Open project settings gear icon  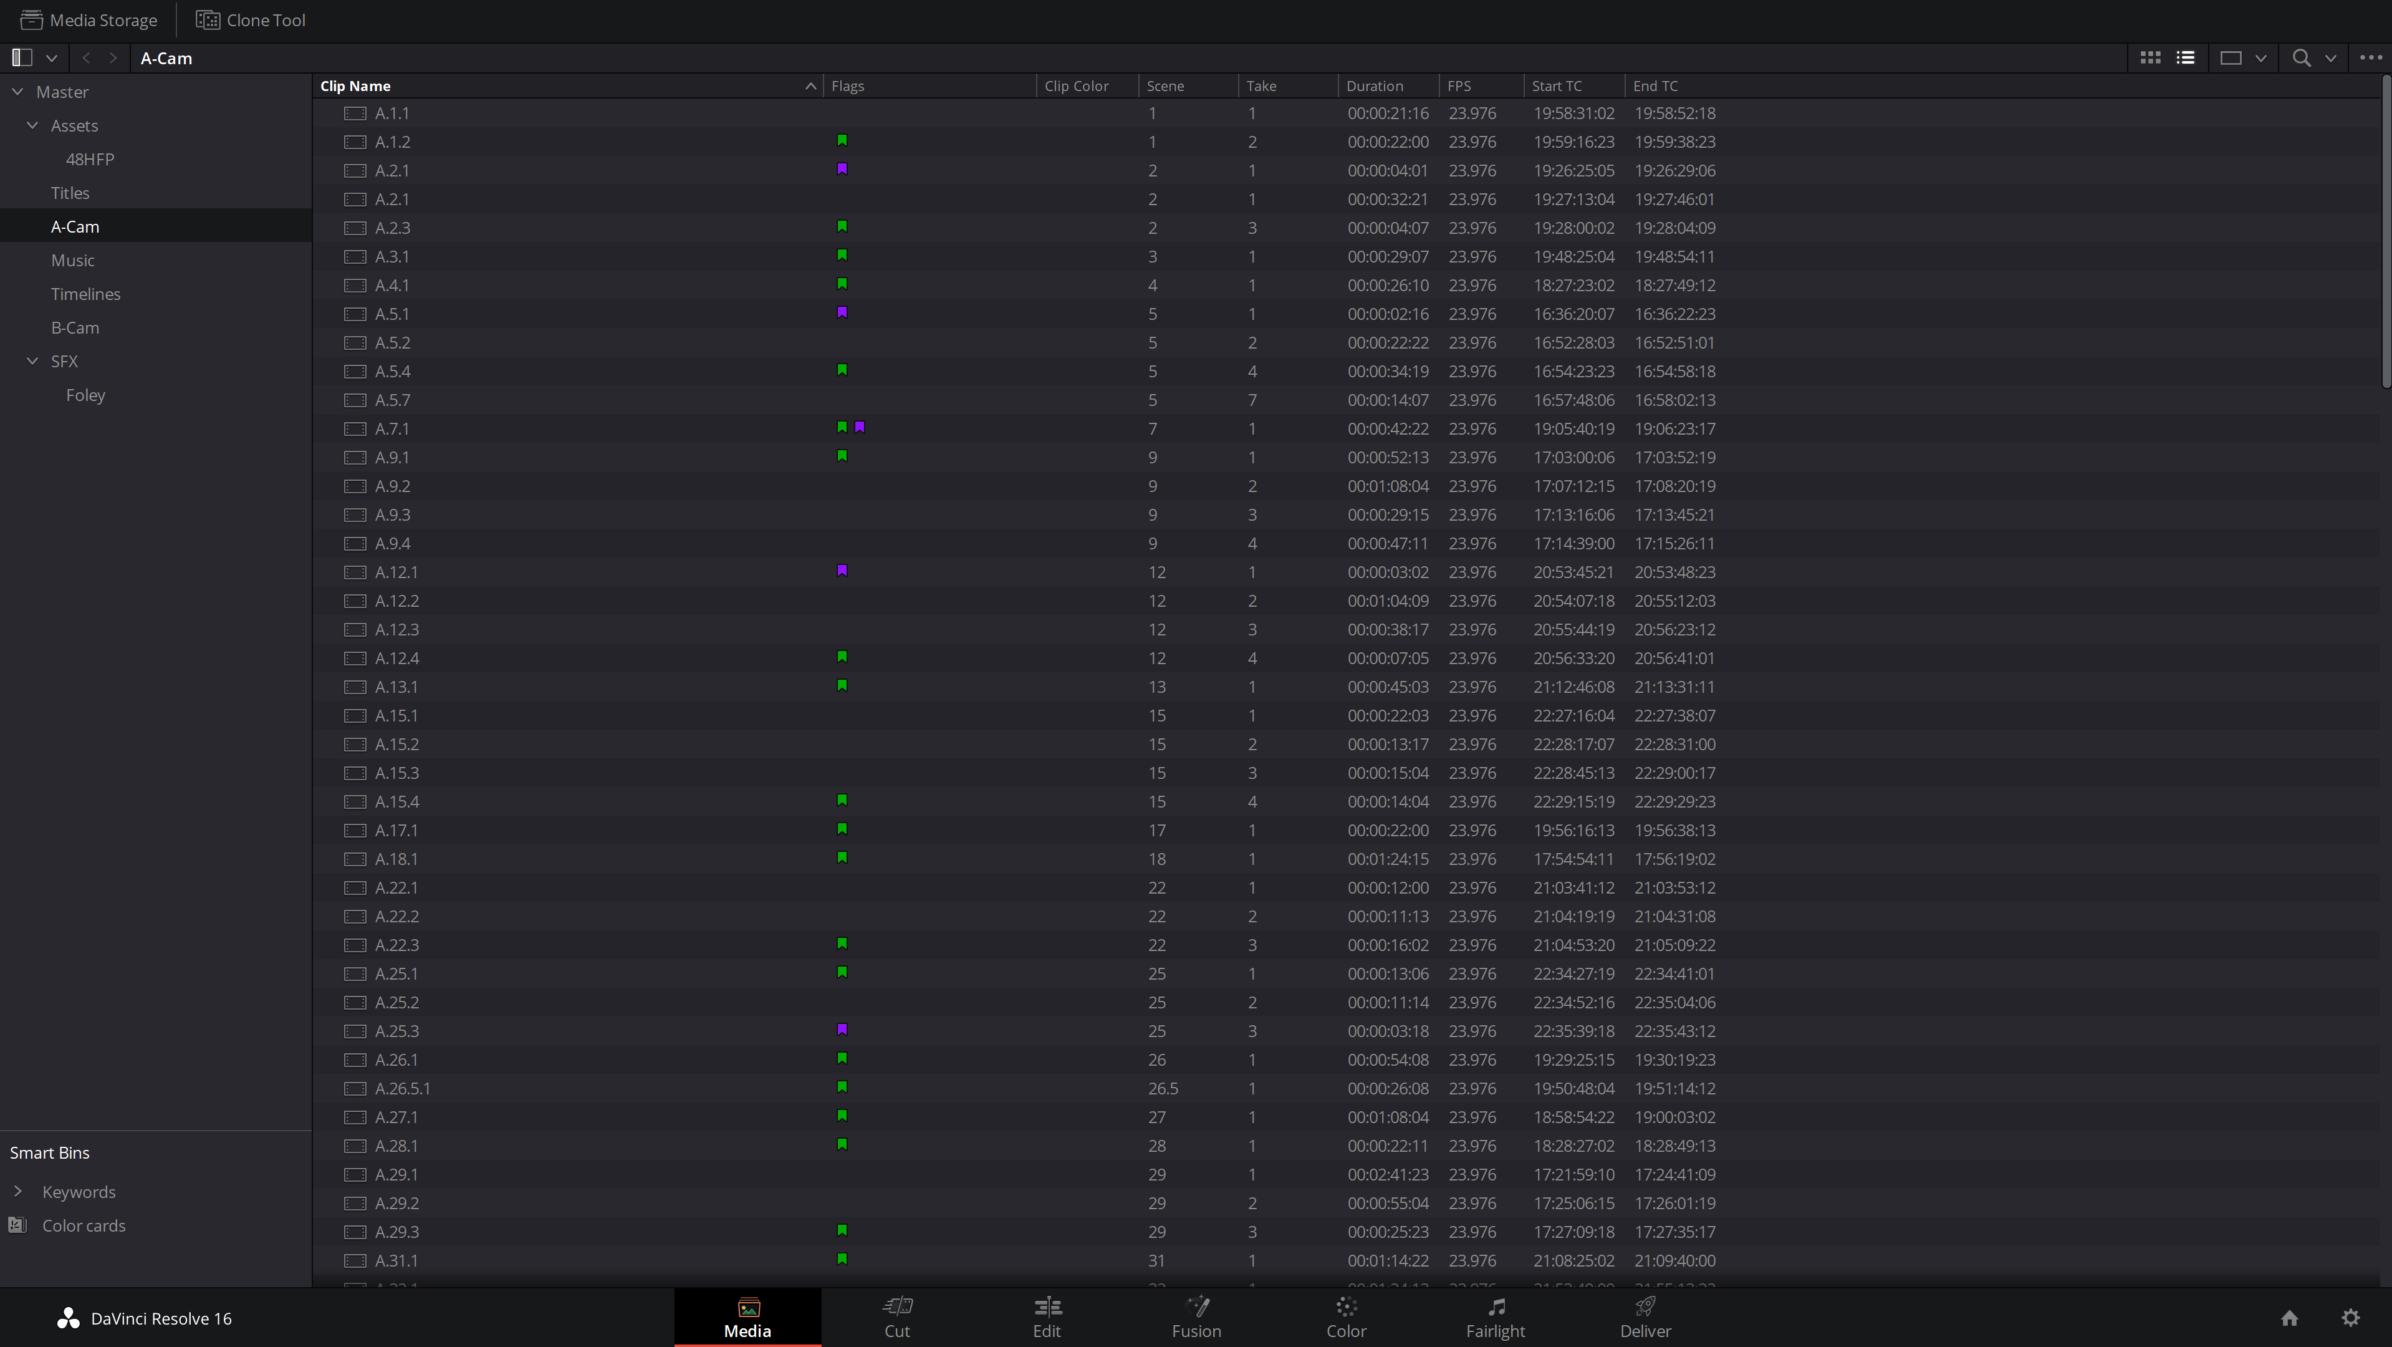click(2350, 1318)
